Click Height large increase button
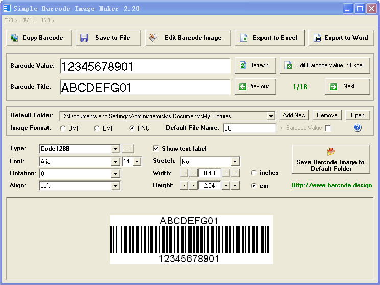This screenshot has height=285, width=380. click(x=235, y=185)
